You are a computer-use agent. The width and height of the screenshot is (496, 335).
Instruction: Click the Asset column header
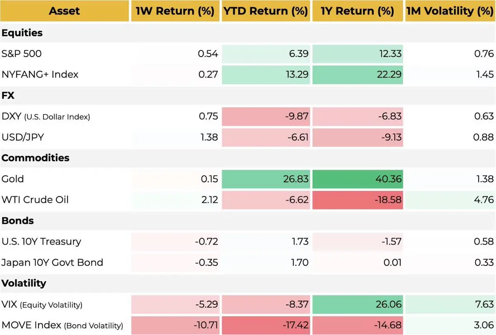[64, 11]
